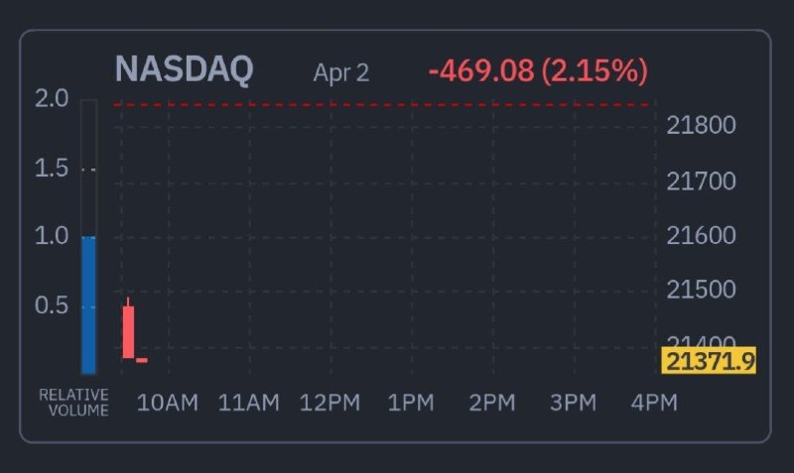This screenshot has width=794, height=473.
Task: Click the RELATIVE VOLUME label
Action: coord(74,403)
